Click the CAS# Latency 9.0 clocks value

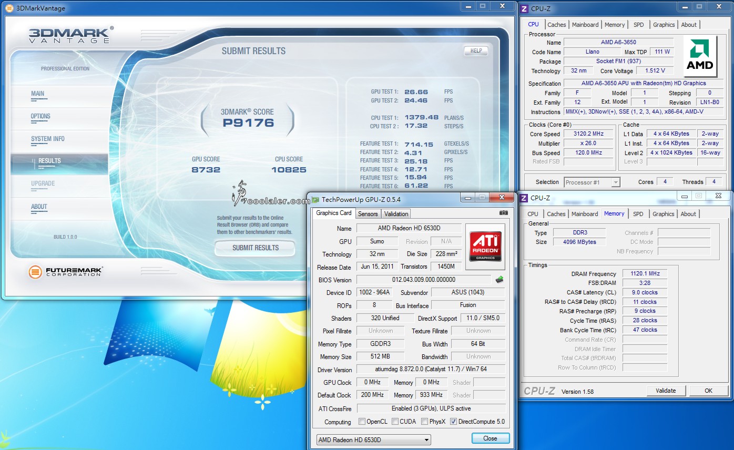coord(645,292)
